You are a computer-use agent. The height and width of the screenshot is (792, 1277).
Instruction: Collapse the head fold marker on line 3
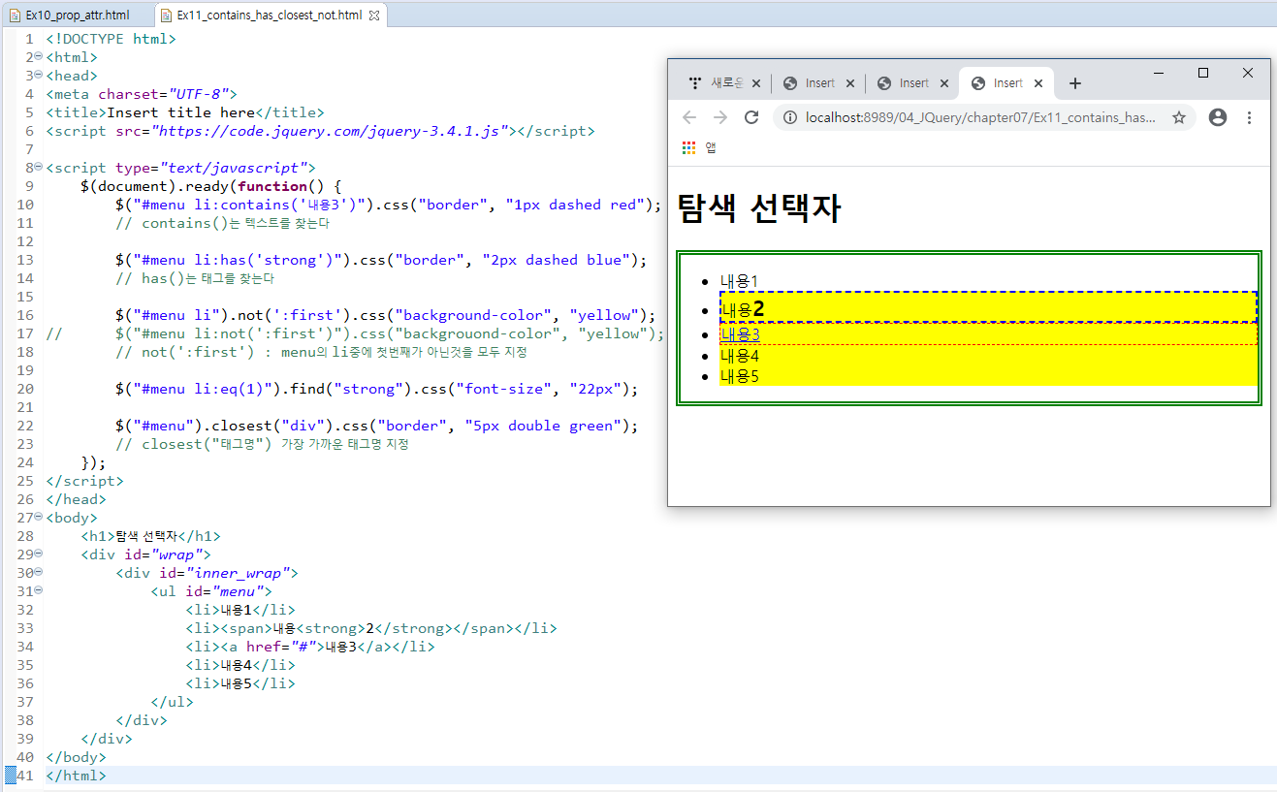(x=38, y=75)
